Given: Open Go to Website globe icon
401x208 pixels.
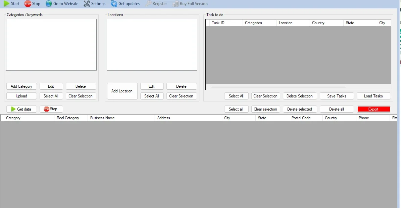Looking at the screenshot, I should point(49,4).
